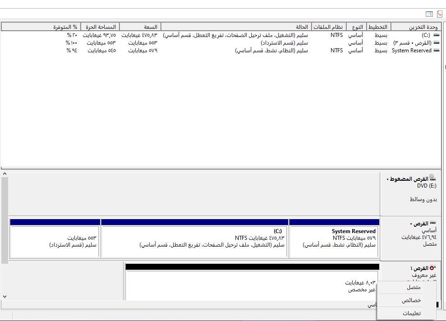Image resolution: width=446 pixels, height=321 pixels.
Task: Select the '(C:)' volume name in the list
Action: point(426,35)
